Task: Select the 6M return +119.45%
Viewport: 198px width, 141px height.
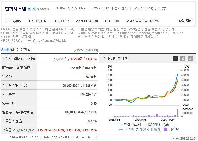Action: (x=73, y=130)
